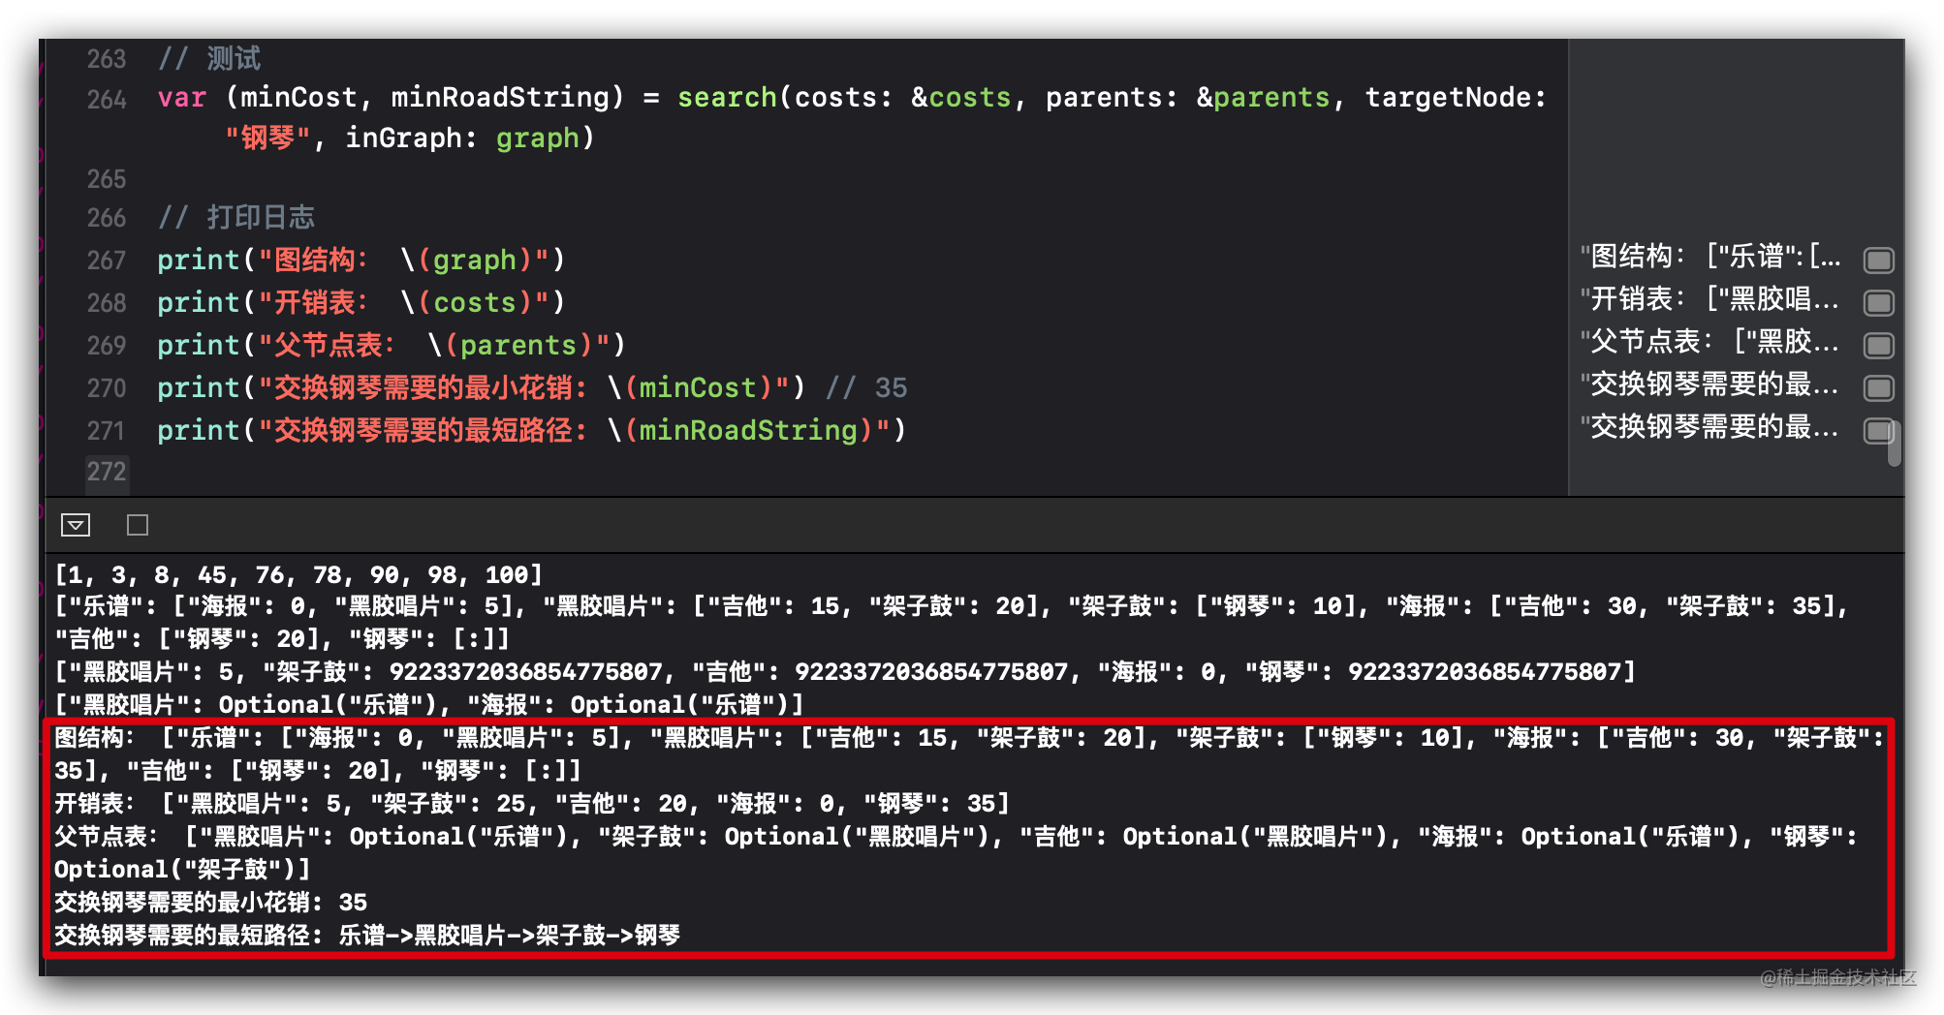
Task: Toggle inline result for 图结构 print line
Action: [1878, 260]
